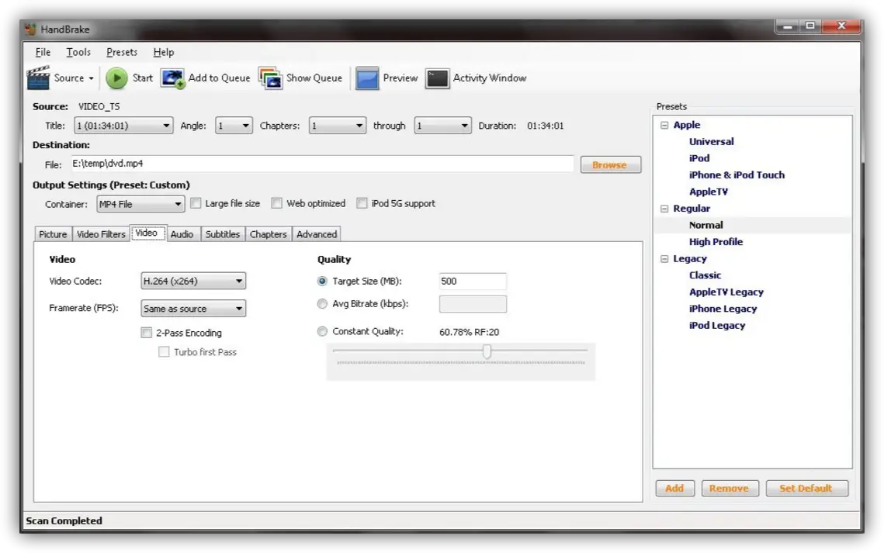Select Avg Bitrate (kbps) radio button
Viewport: 884px width, 553px height.
(322, 304)
